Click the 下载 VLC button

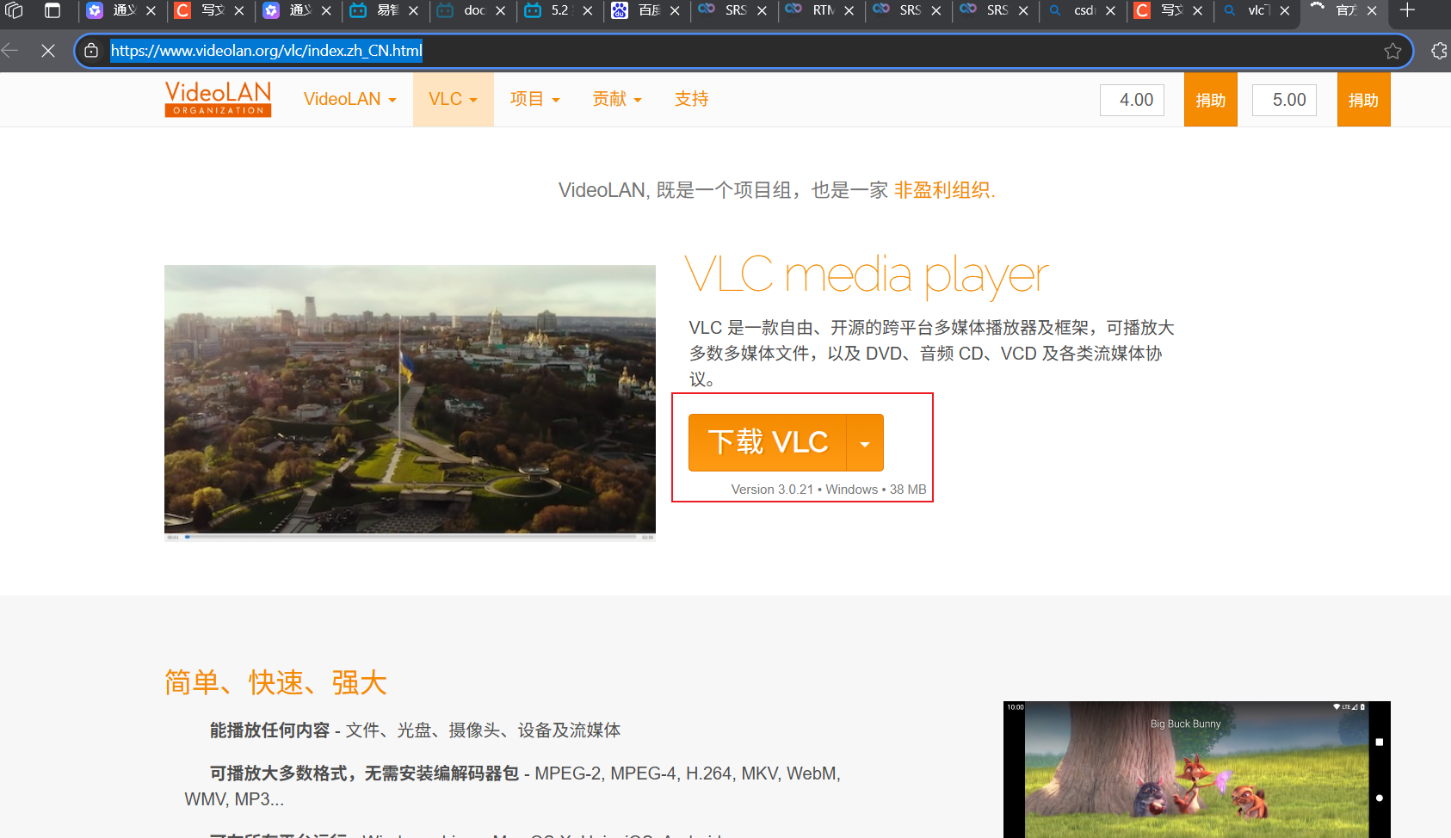(x=768, y=442)
